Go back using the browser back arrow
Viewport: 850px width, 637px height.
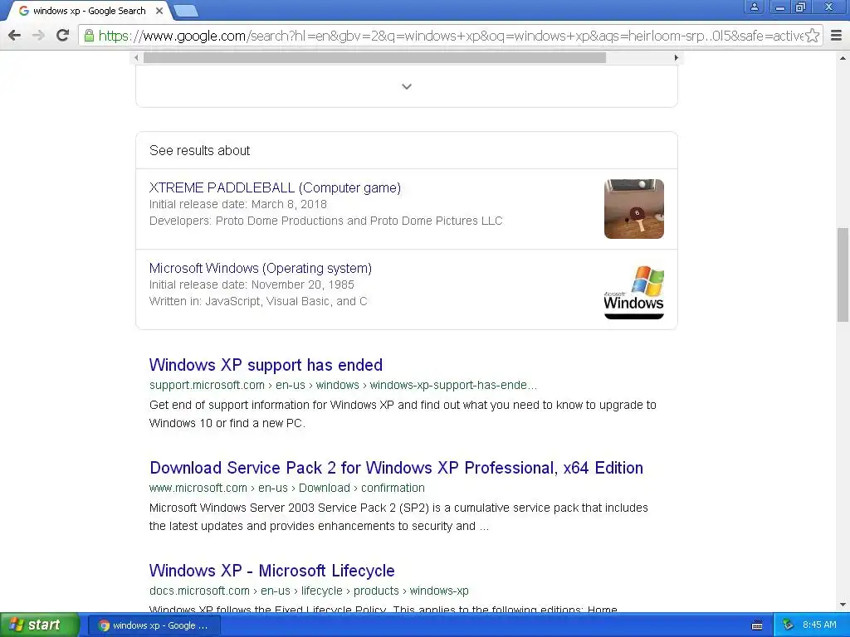point(15,36)
